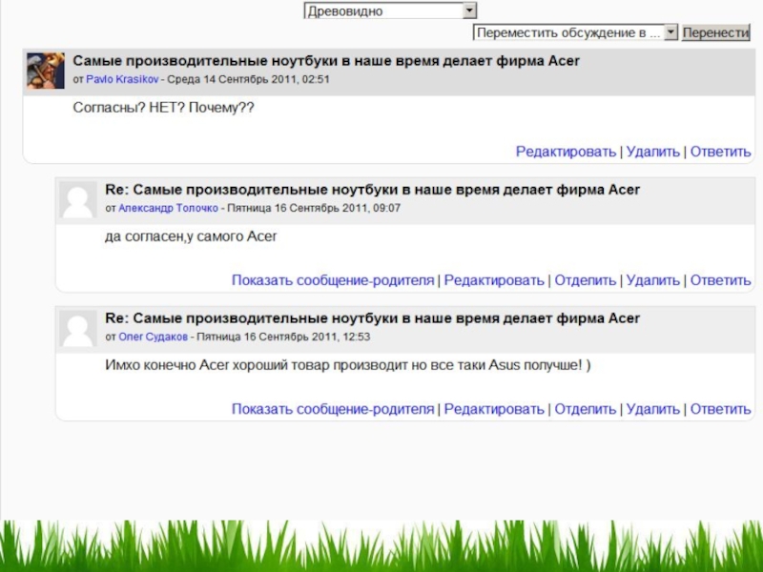Click the text 'Согласны? НЕТ? Почему??'
This screenshot has width=763, height=572.
tap(163, 108)
